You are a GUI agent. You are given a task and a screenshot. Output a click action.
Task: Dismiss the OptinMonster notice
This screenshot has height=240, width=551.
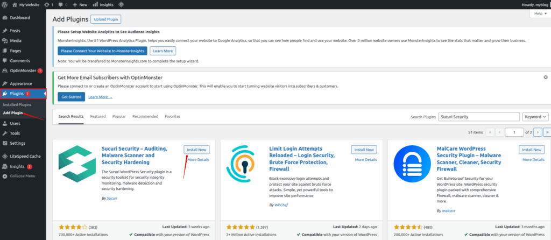pos(546,77)
